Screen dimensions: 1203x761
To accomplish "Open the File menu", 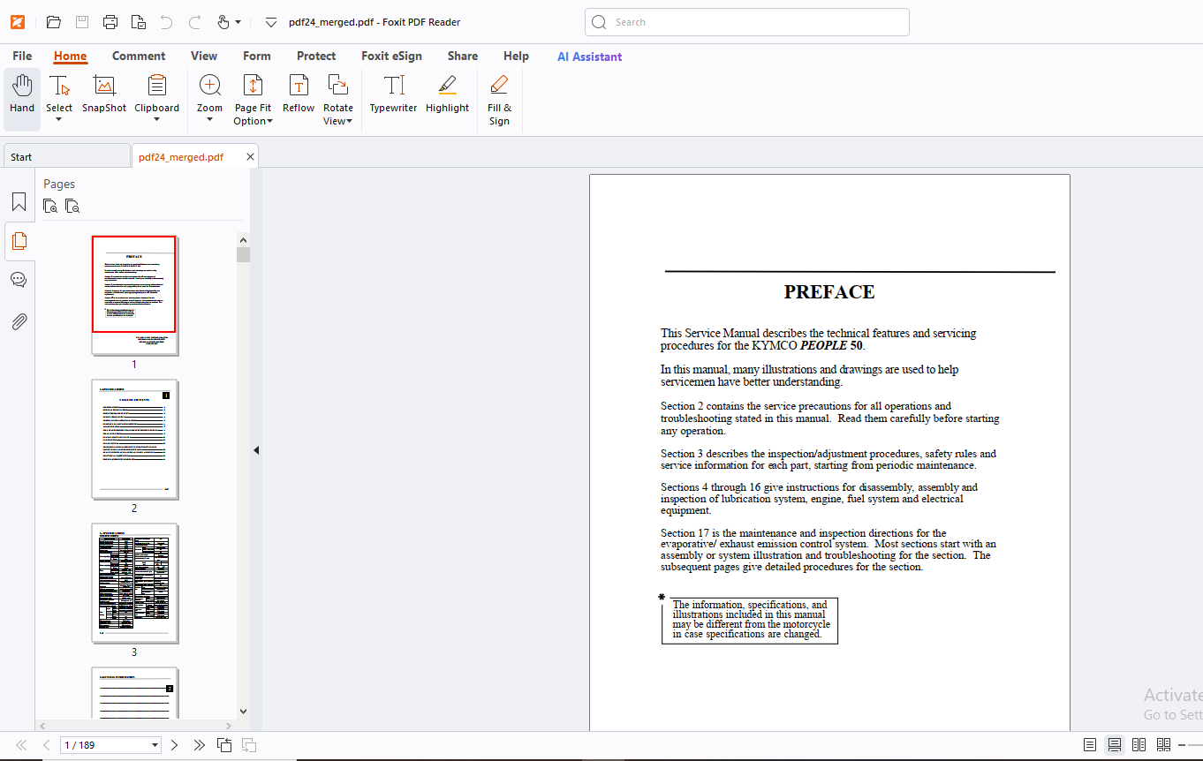I will pos(22,56).
